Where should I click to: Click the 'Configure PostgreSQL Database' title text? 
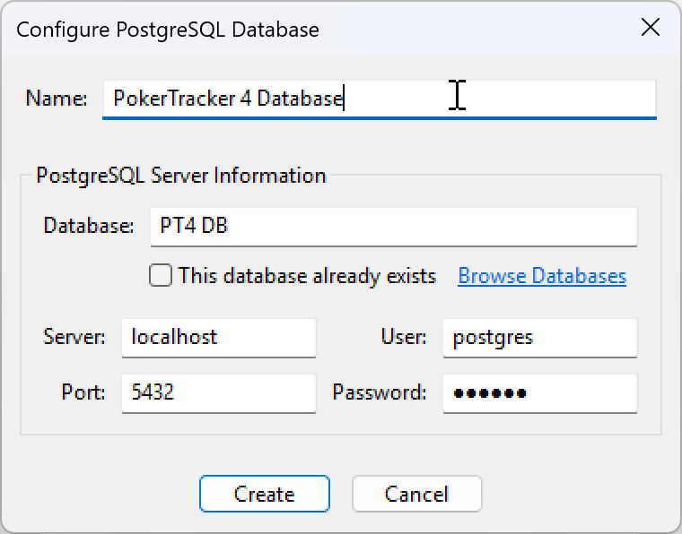tap(168, 30)
